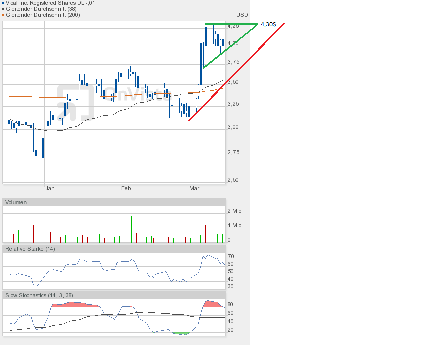Viewport: 425px width, 345px height.
Task: Click the Relative Stärke (14) panel header
Action: pos(29,248)
